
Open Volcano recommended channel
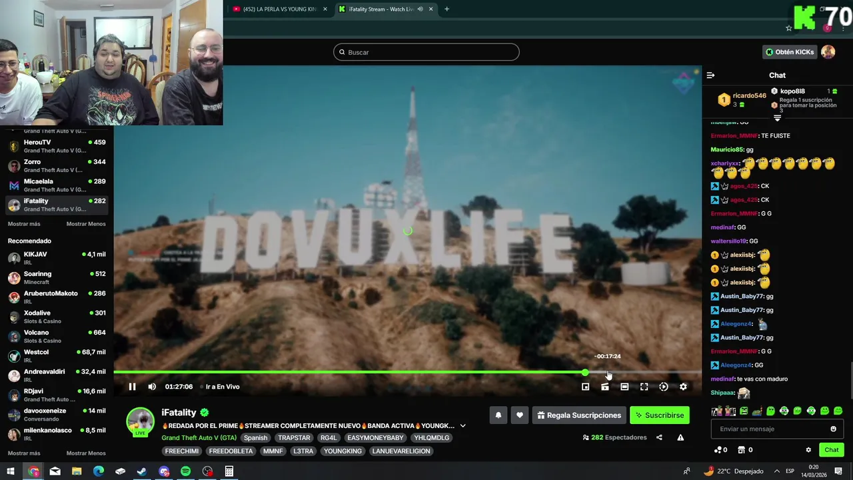[x=57, y=336]
